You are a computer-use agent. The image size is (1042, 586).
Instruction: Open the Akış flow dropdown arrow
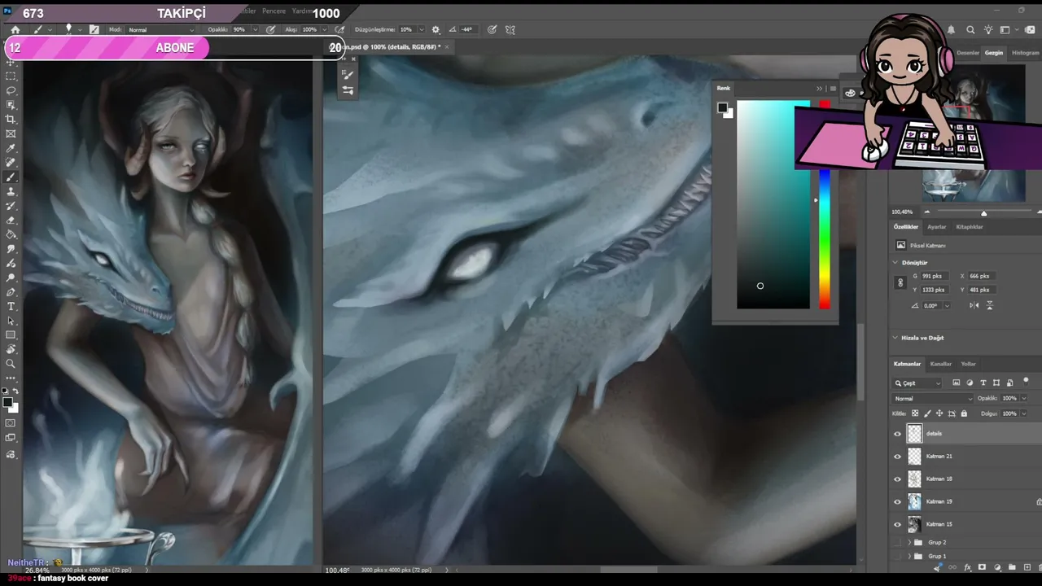[323, 30]
